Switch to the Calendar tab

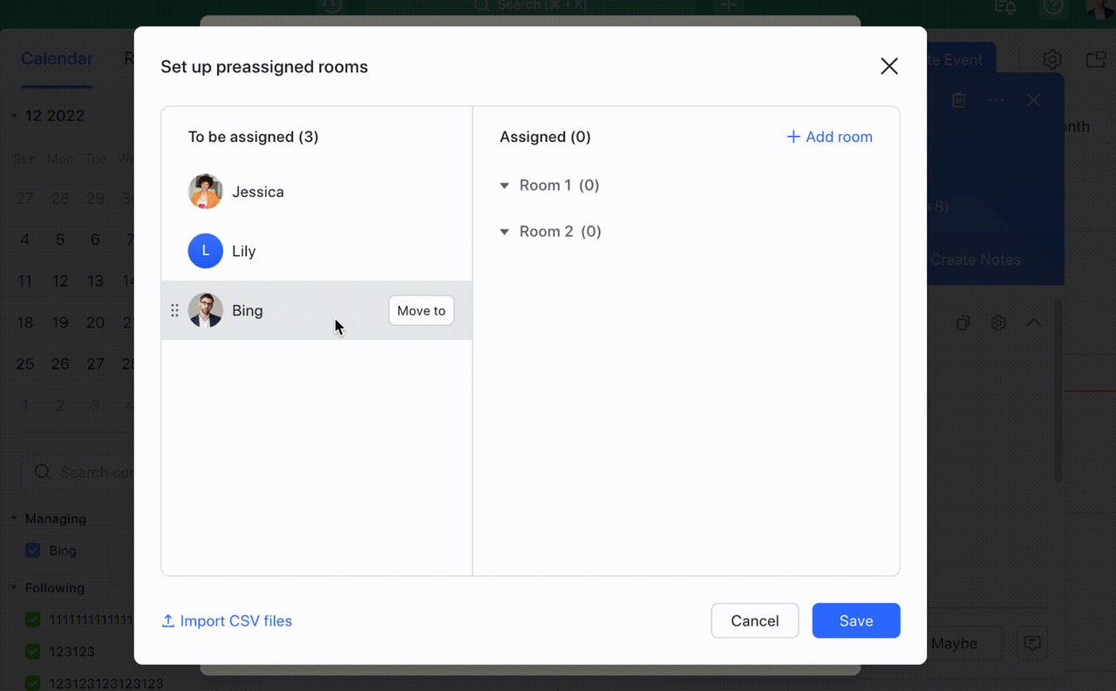[57, 59]
